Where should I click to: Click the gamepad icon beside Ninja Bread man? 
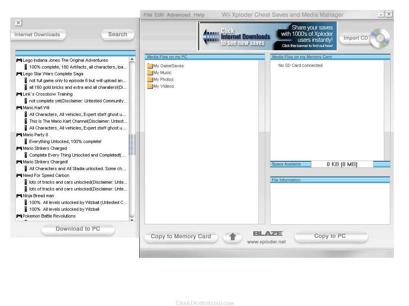point(19,196)
